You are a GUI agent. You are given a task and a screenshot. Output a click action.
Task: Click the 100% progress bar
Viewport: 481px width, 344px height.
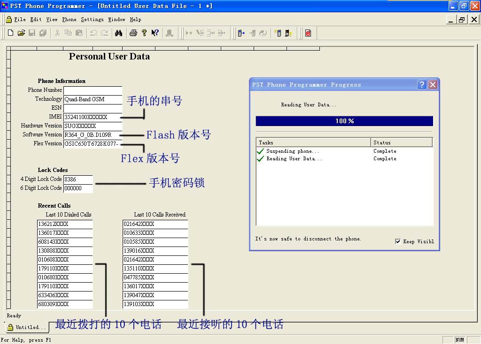pos(344,121)
